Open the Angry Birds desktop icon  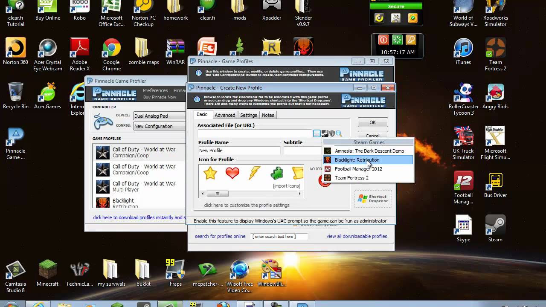pyautogui.click(x=495, y=96)
